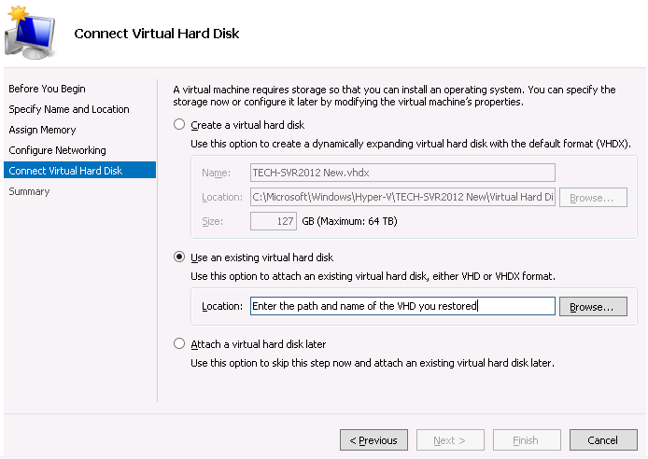Open the Summary step
The height and width of the screenshot is (459, 648).
pos(29,191)
